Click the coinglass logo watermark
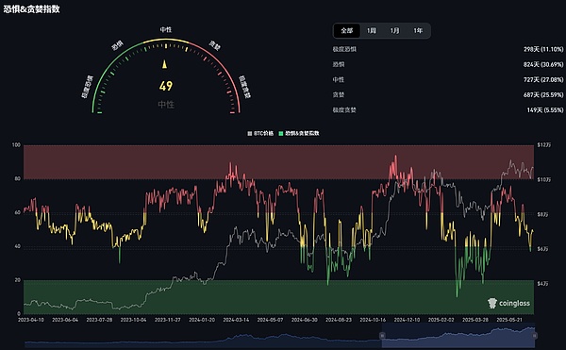 tap(508, 303)
